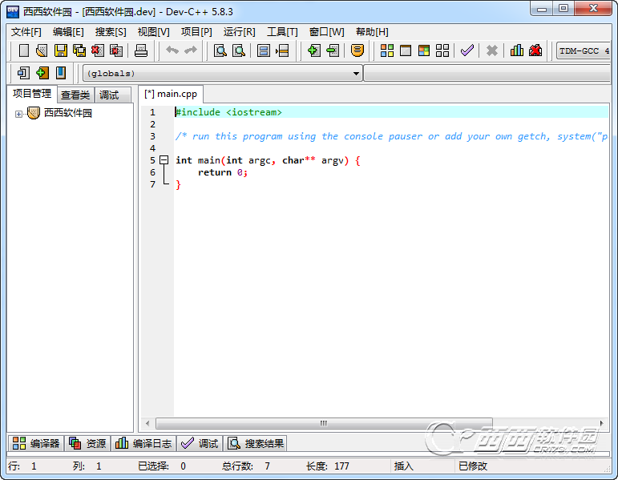Click the horizontal scrollbar thumb in editor
This screenshot has width=618, height=480.
pos(324,423)
